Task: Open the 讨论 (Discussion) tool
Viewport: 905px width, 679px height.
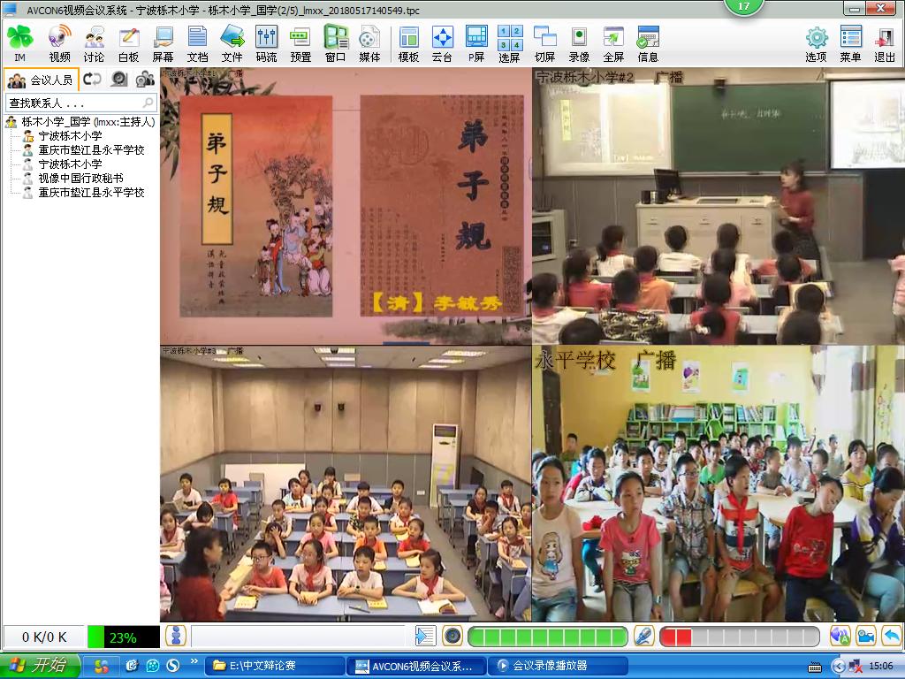Action: [x=94, y=44]
